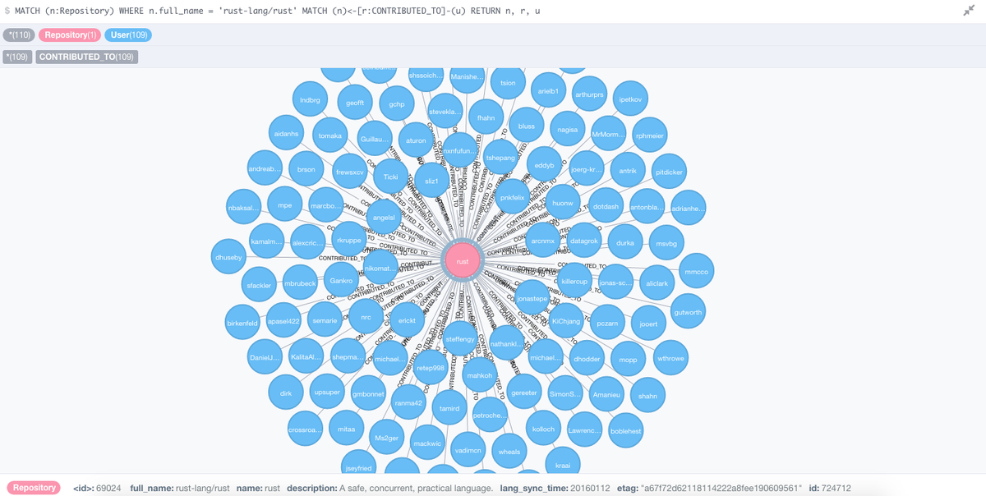This screenshot has height=496, width=986.
Task: Select the wthrowe user node
Action: click(670, 358)
